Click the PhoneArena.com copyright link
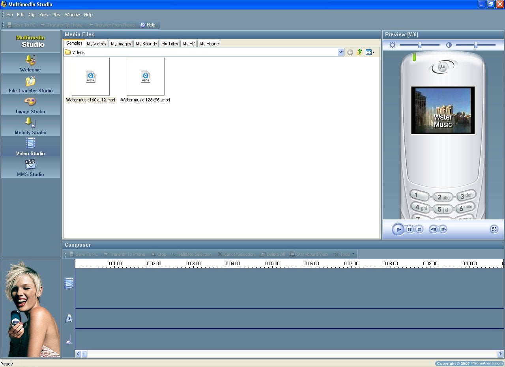The height and width of the screenshot is (367, 505). (x=469, y=363)
